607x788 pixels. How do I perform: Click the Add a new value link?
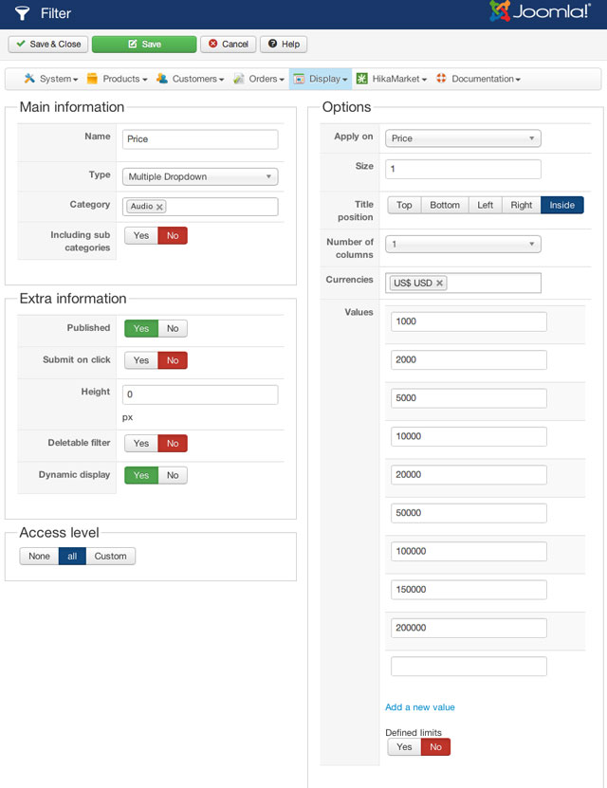420,707
